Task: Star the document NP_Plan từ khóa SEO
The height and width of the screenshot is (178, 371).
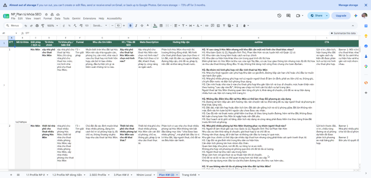Action: click(x=46, y=15)
